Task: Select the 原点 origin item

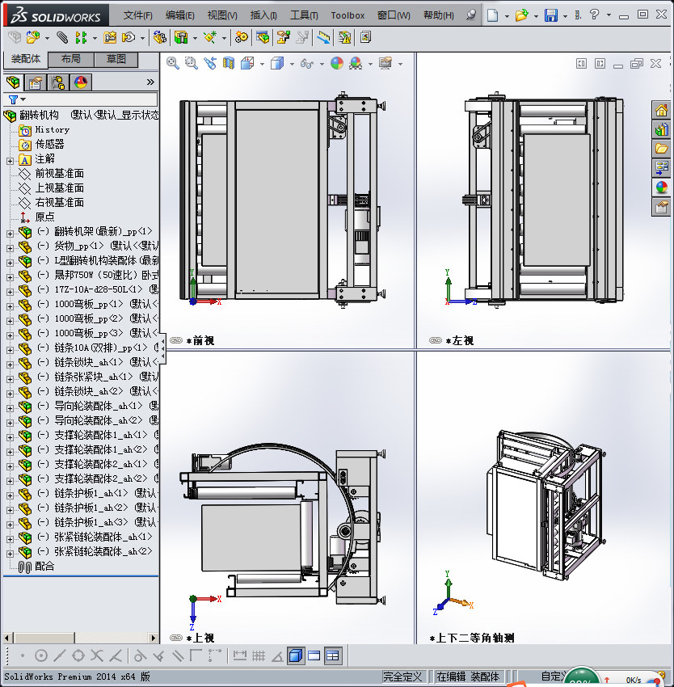Action: pyautogui.click(x=44, y=217)
